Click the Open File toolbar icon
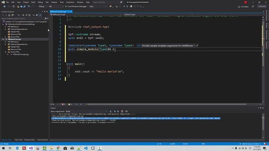This screenshot has height=151, width=269. (18, 6)
